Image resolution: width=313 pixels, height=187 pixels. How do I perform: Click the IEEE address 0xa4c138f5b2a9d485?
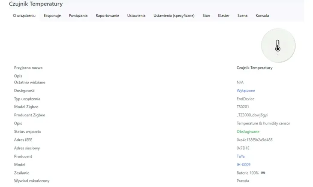coord(255,140)
